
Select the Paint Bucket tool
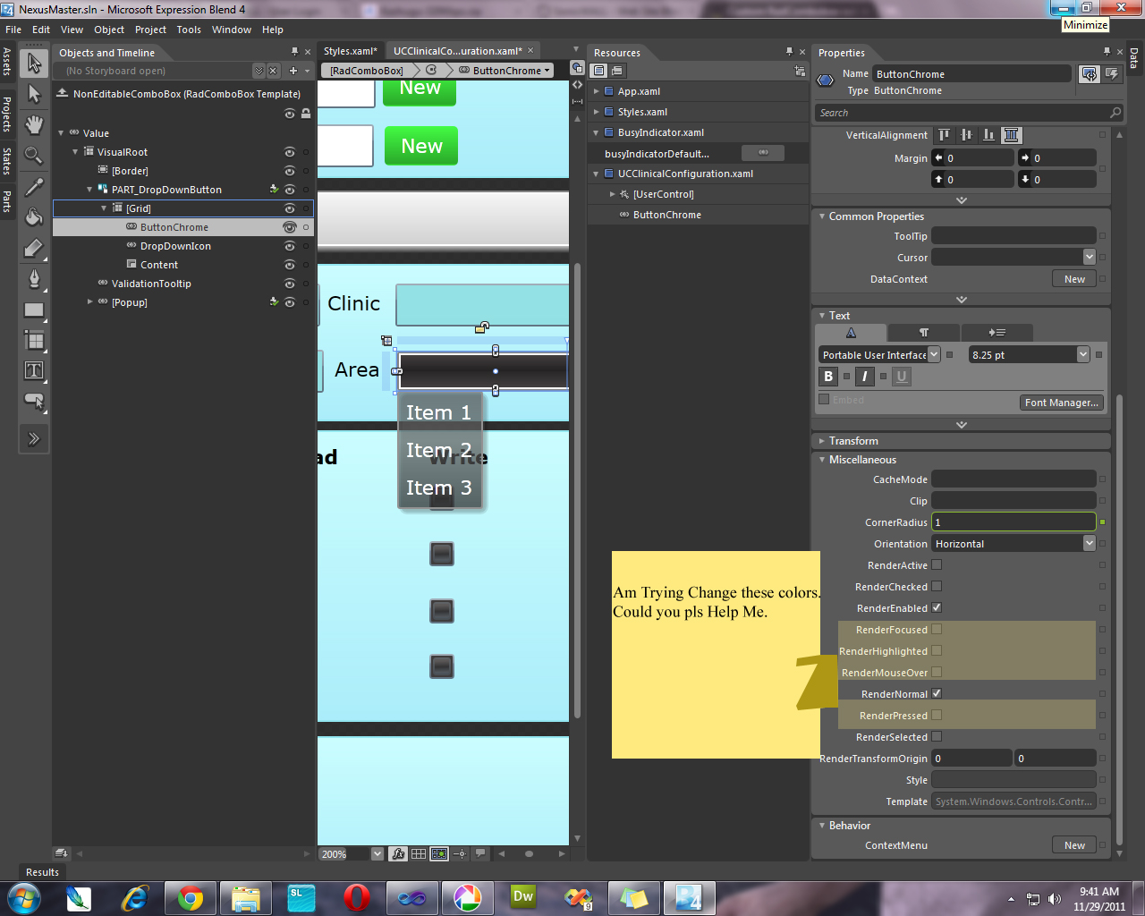tap(34, 217)
